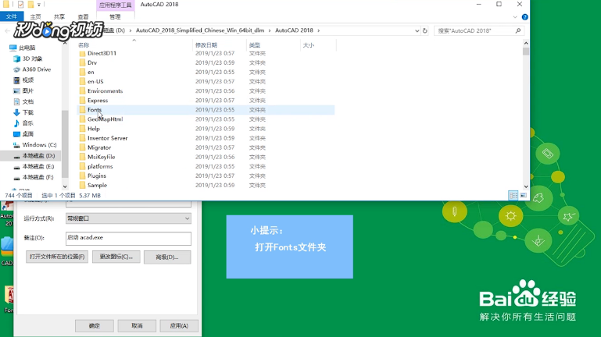Click the file list scroll up arrow

(x=526, y=43)
